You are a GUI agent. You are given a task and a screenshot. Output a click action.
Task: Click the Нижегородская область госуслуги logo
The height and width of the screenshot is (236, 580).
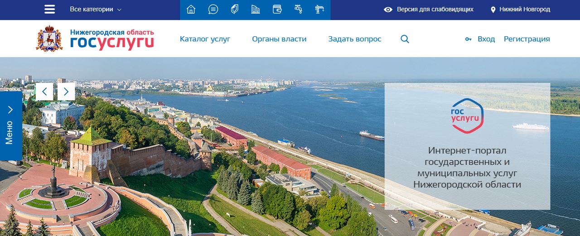tap(112, 39)
